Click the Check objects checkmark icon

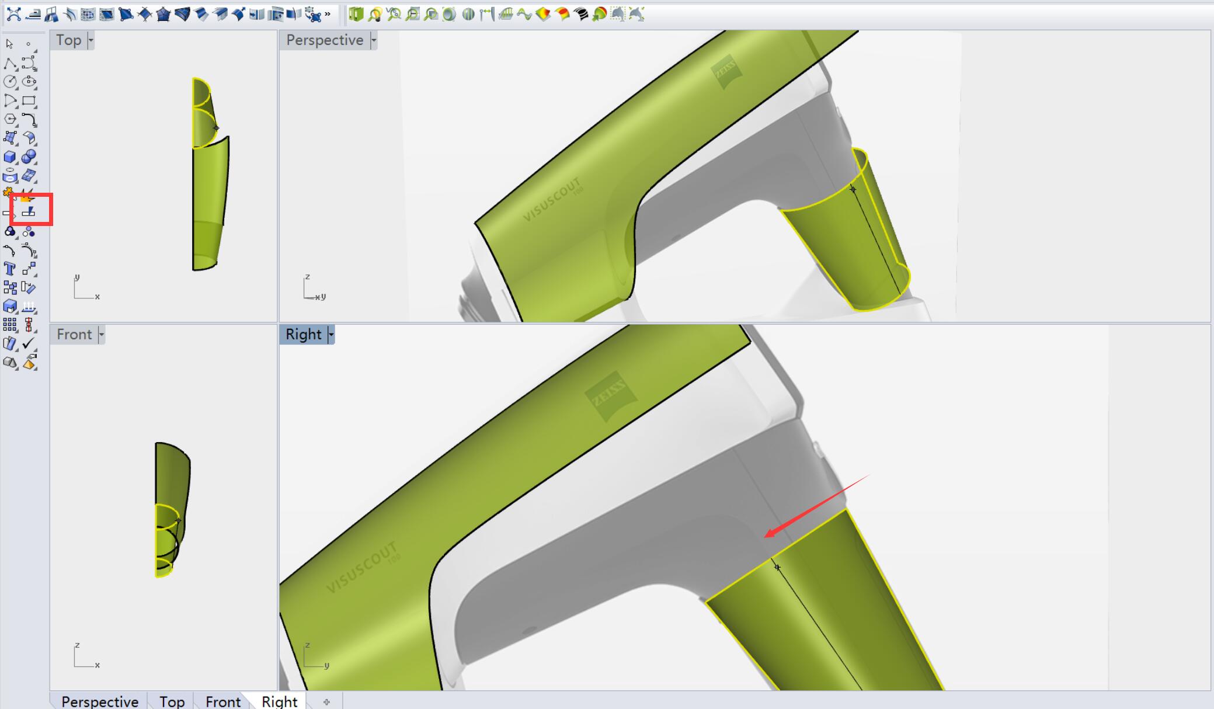(29, 343)
